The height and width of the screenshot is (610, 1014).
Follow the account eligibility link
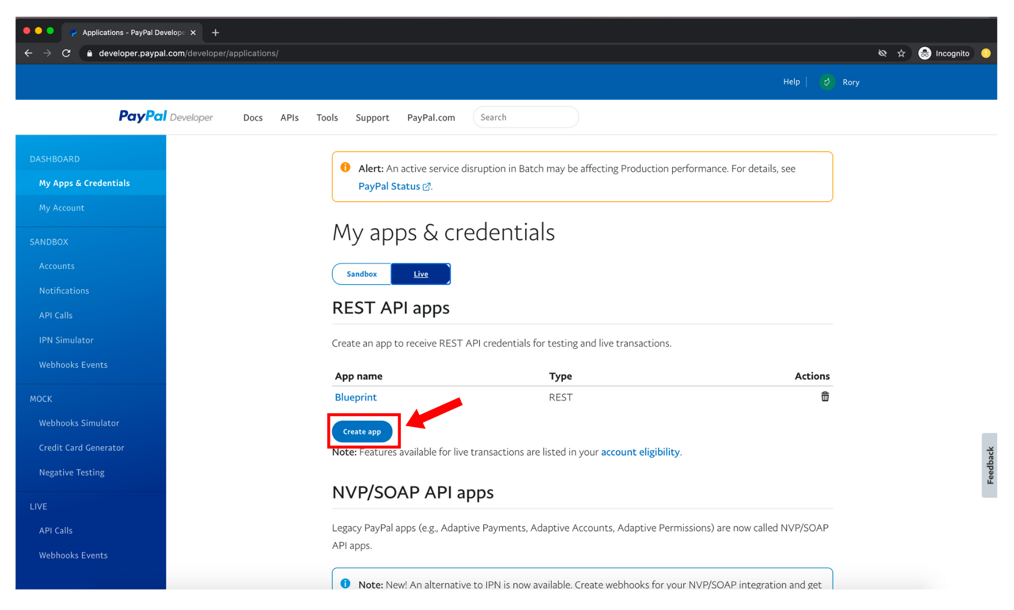pos(640,452)
